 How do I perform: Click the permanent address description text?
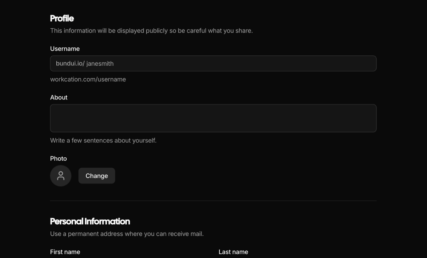click(x=126, y=233)
